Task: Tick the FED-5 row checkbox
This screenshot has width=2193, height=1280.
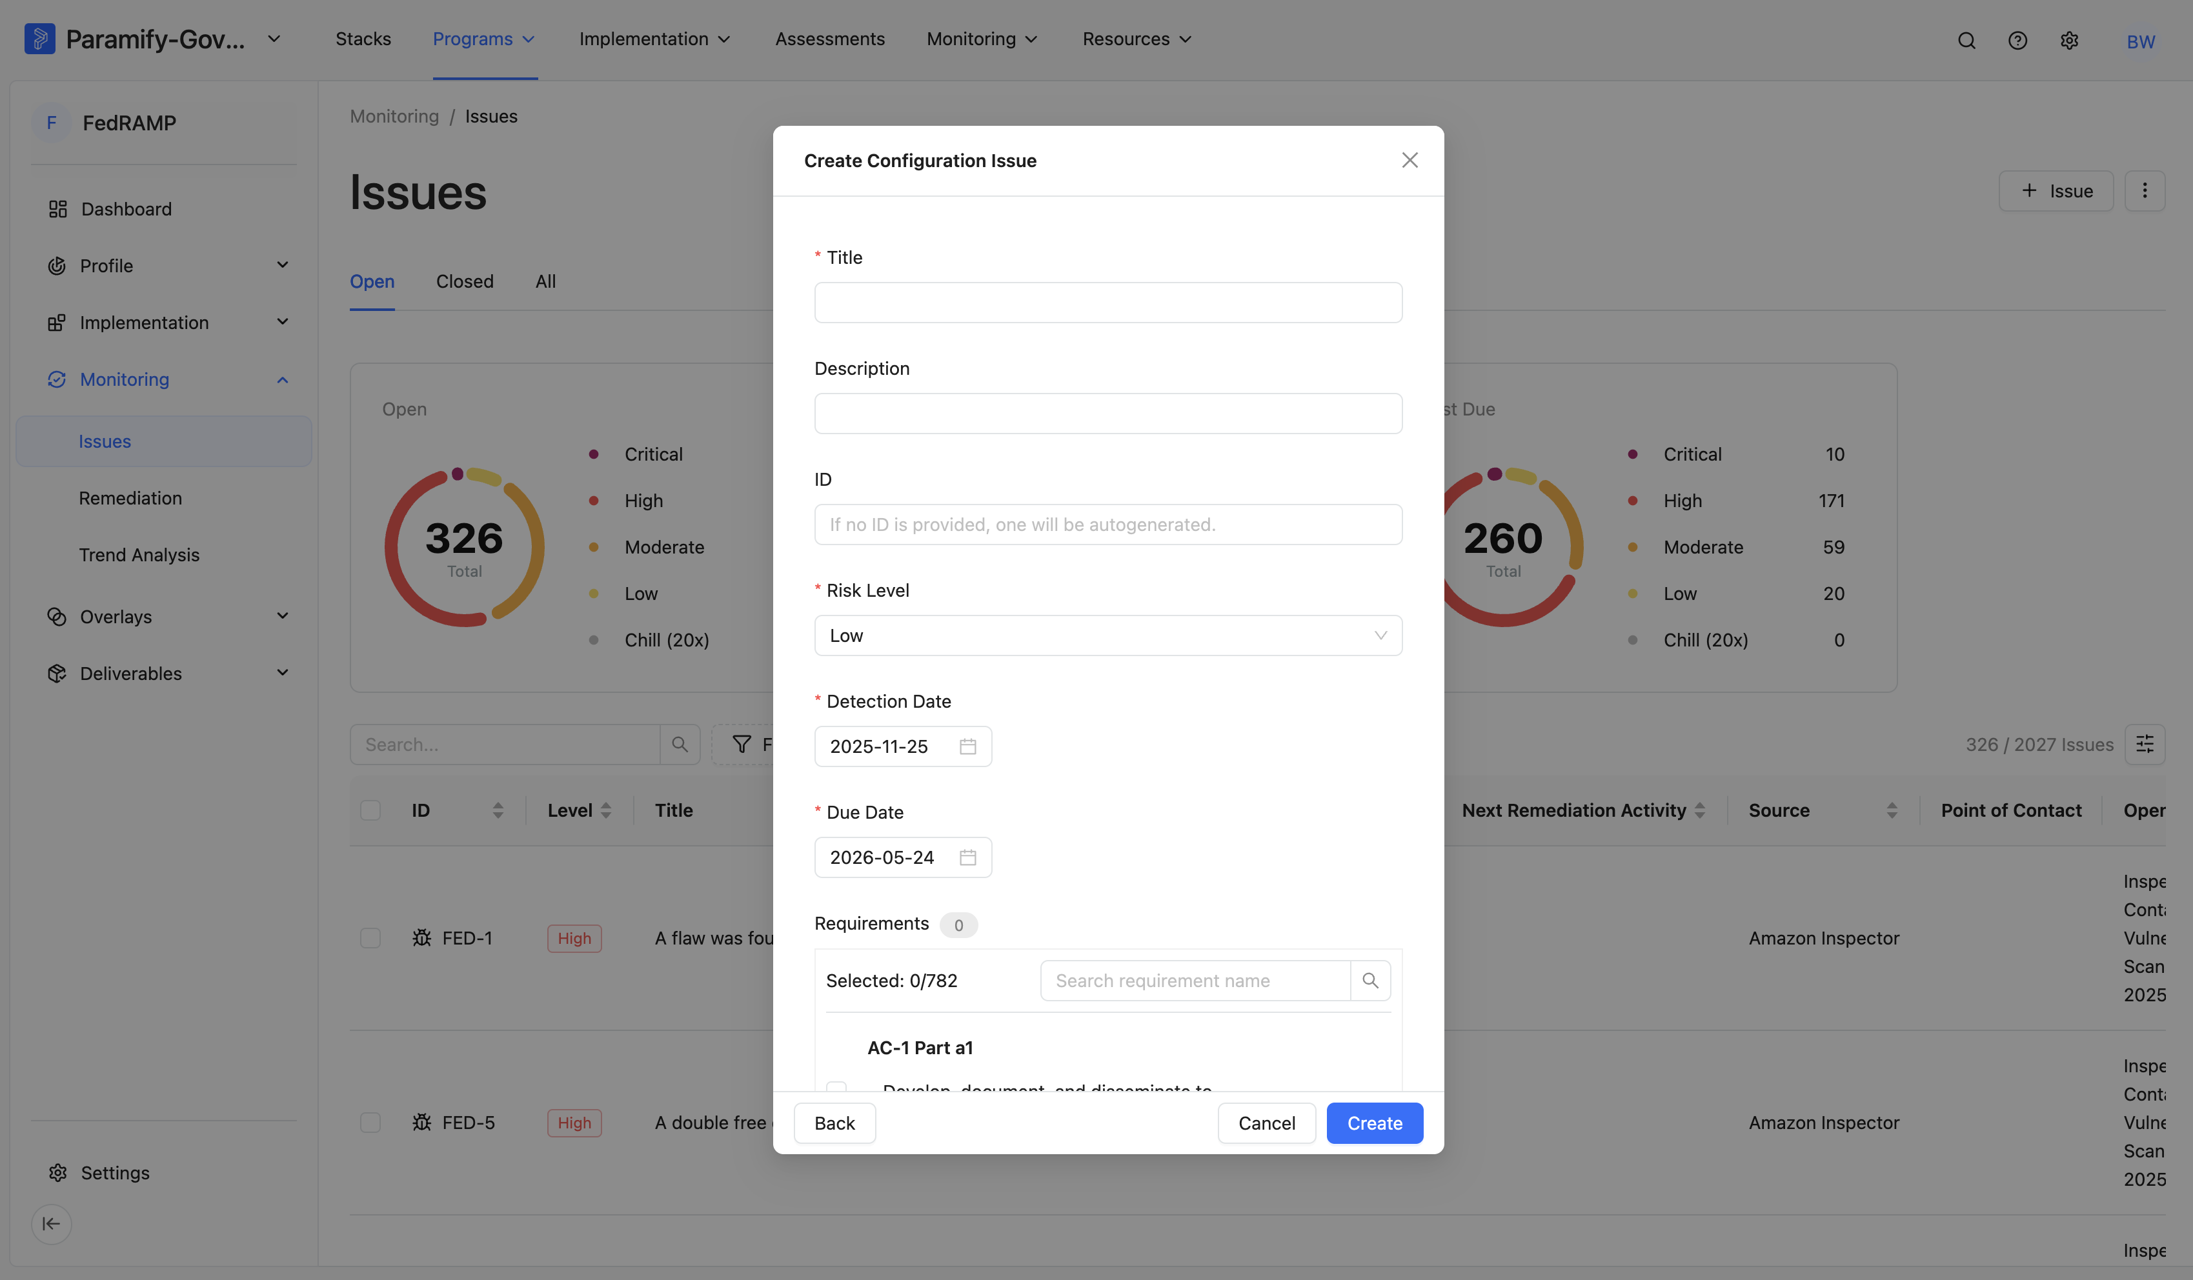Action: 370,1123
